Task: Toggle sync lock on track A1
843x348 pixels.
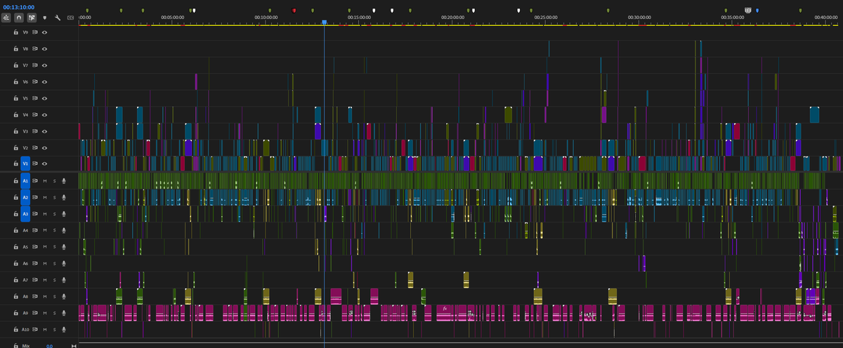Action: click(x=35, y=180)
